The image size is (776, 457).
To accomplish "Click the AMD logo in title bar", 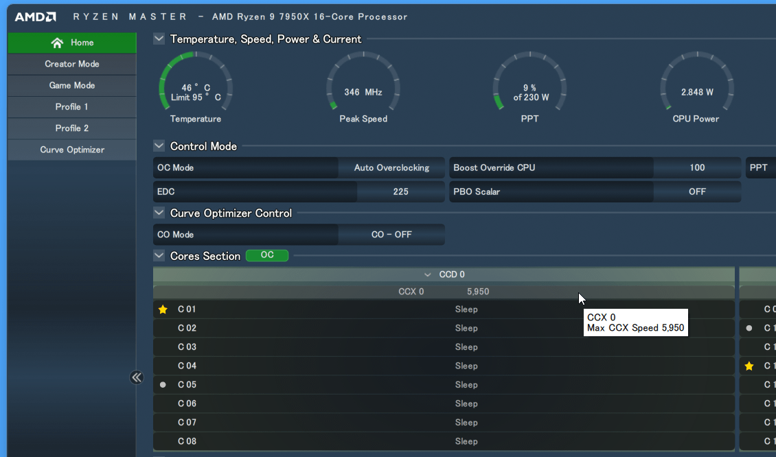I will click(35, 17).
